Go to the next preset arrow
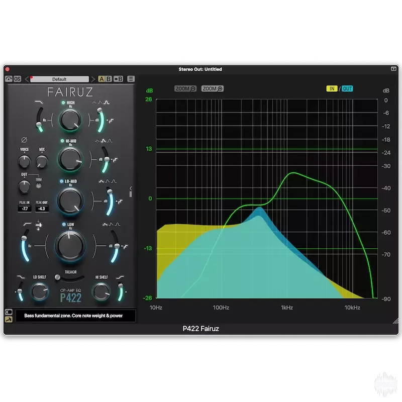The width and height of the screenshot is (402, 402). click(x=93, y=79)
